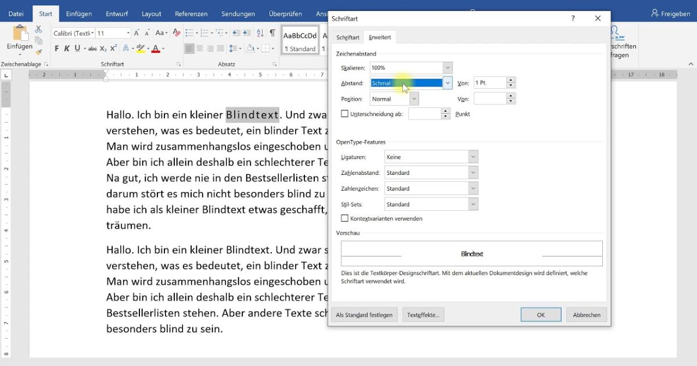
Task: Justify the text alignment
Action: point(221,49)
